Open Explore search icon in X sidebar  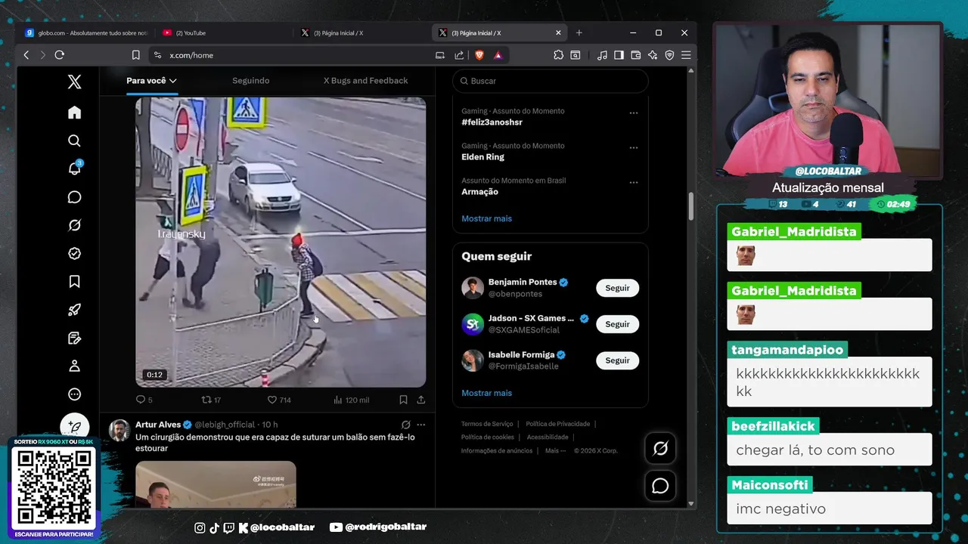[x=74, y=141]
